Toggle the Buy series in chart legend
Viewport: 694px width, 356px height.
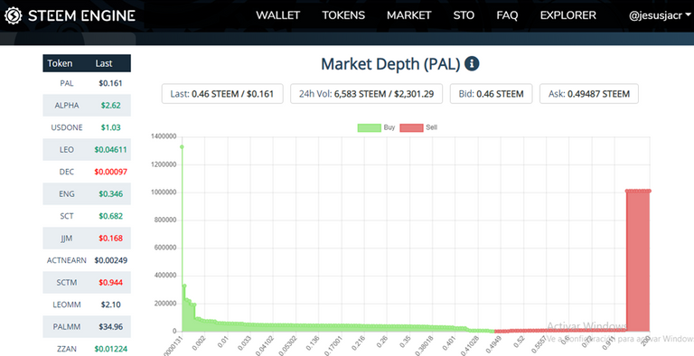point(376,127)
